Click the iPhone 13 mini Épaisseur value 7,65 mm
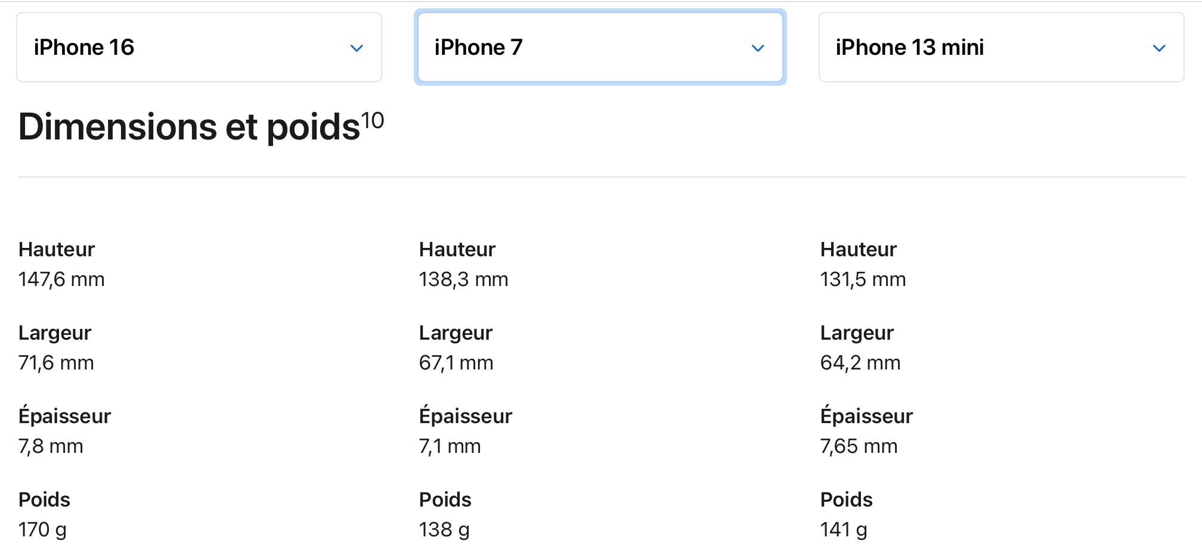 859,446
